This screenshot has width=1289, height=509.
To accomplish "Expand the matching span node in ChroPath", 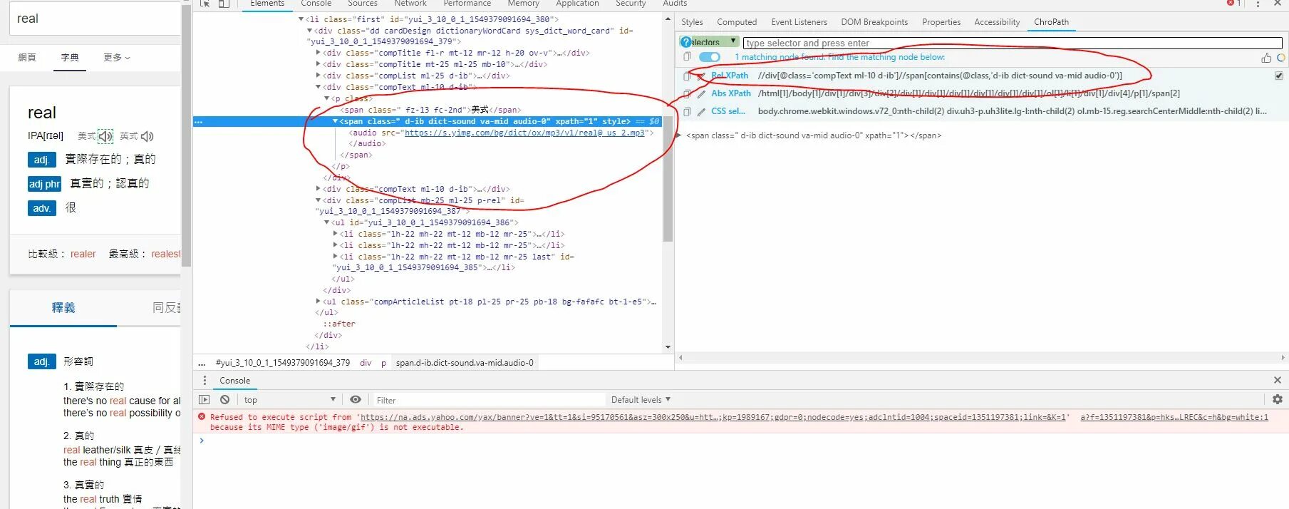I will [x=679, y=135].
